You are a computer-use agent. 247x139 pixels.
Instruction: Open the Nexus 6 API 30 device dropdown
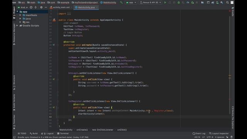point(151,3)
